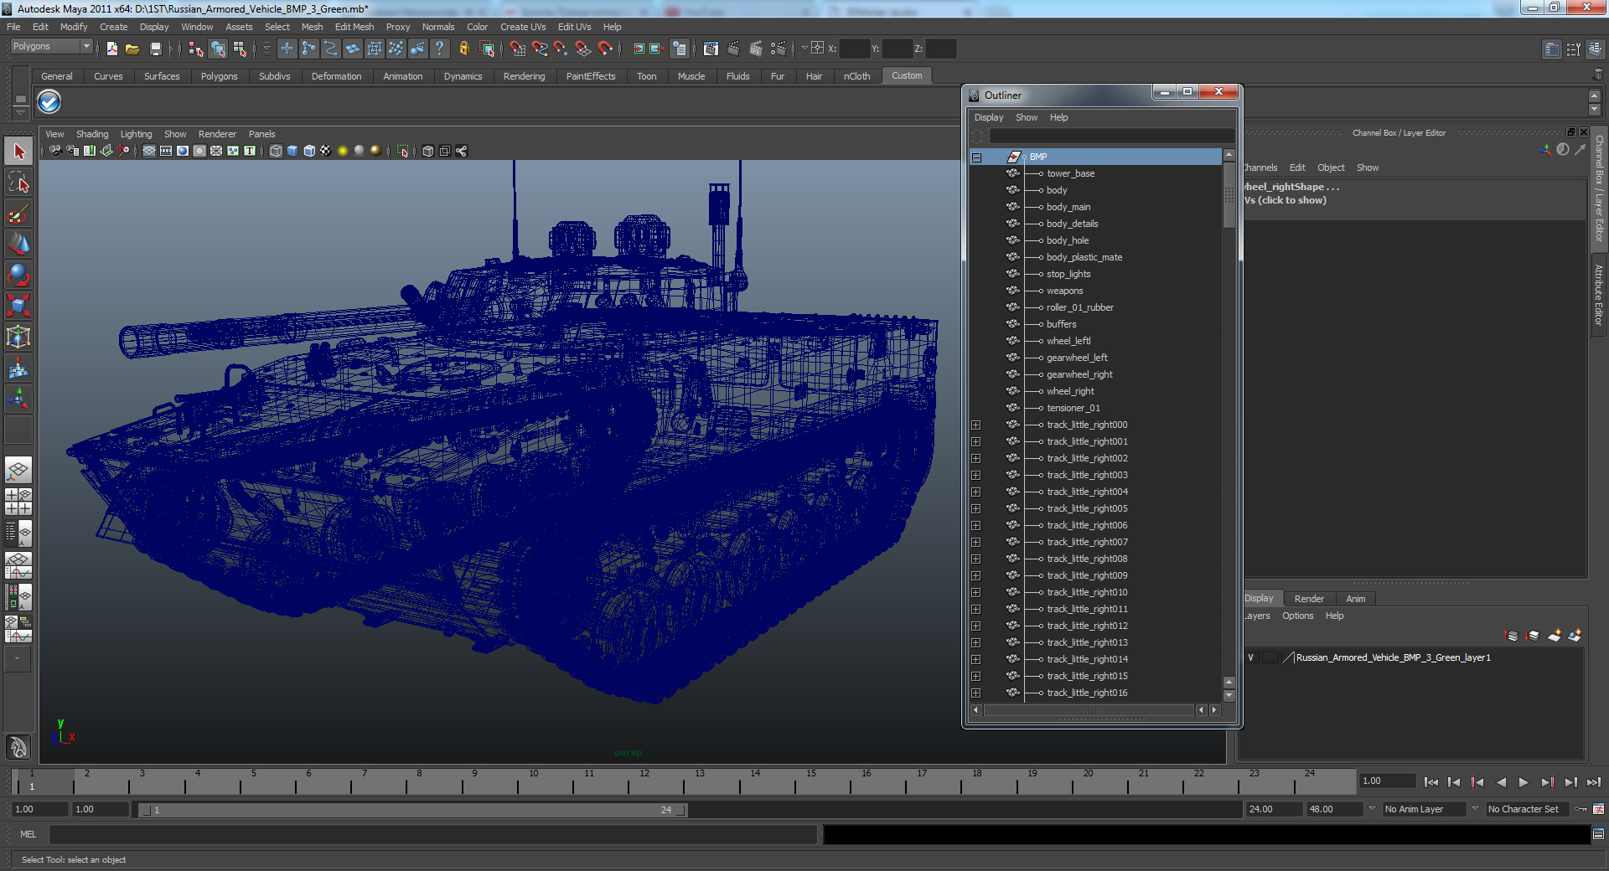Click Select camera icon in viewport toolbar
Viewport: 1609px width, 871px height.
click(x=55, y=151)
